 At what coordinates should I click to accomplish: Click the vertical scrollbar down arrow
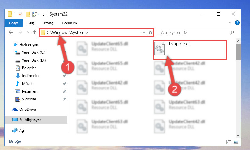pos(238,136)
